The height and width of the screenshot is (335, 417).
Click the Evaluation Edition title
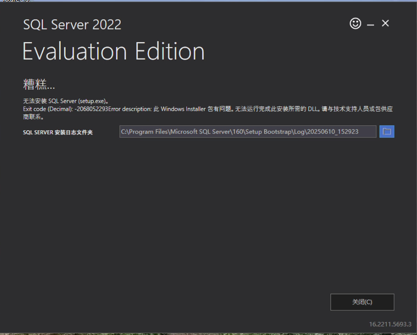point(114,51)
